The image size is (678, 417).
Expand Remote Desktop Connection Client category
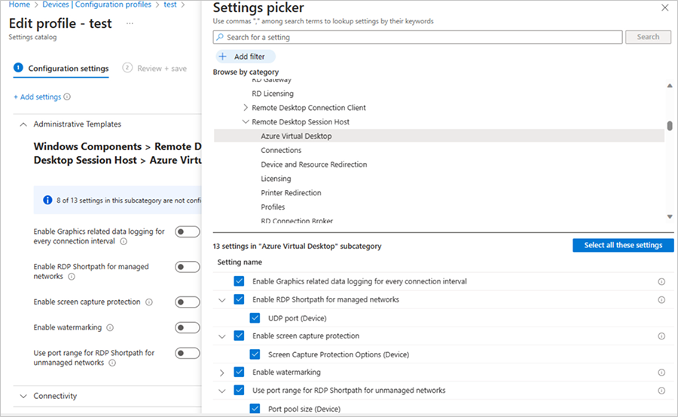[245, 107]
